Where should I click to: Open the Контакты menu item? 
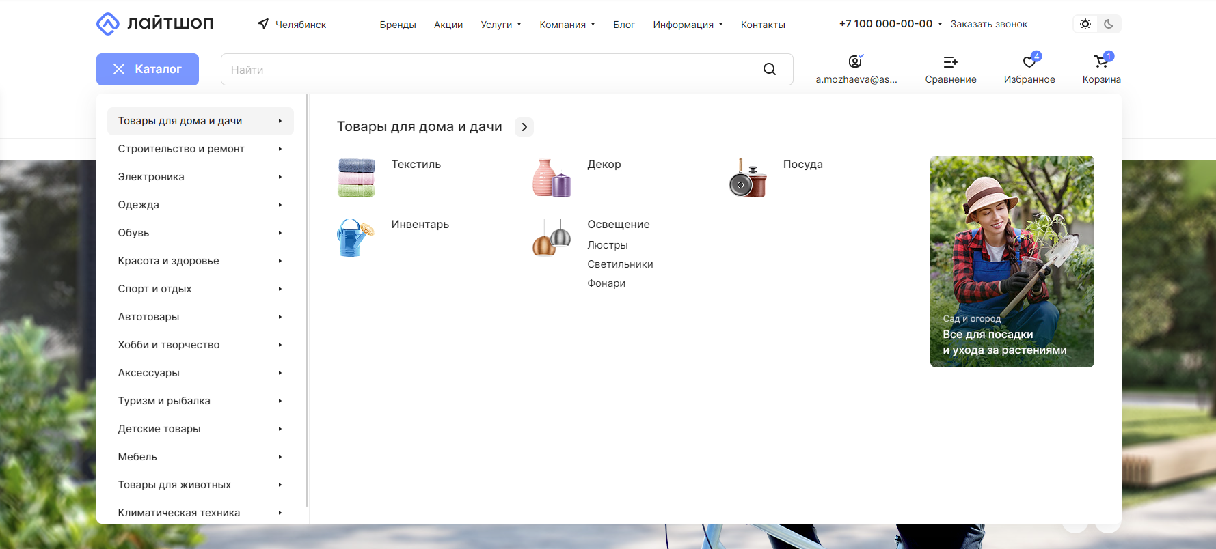[763, 25]
